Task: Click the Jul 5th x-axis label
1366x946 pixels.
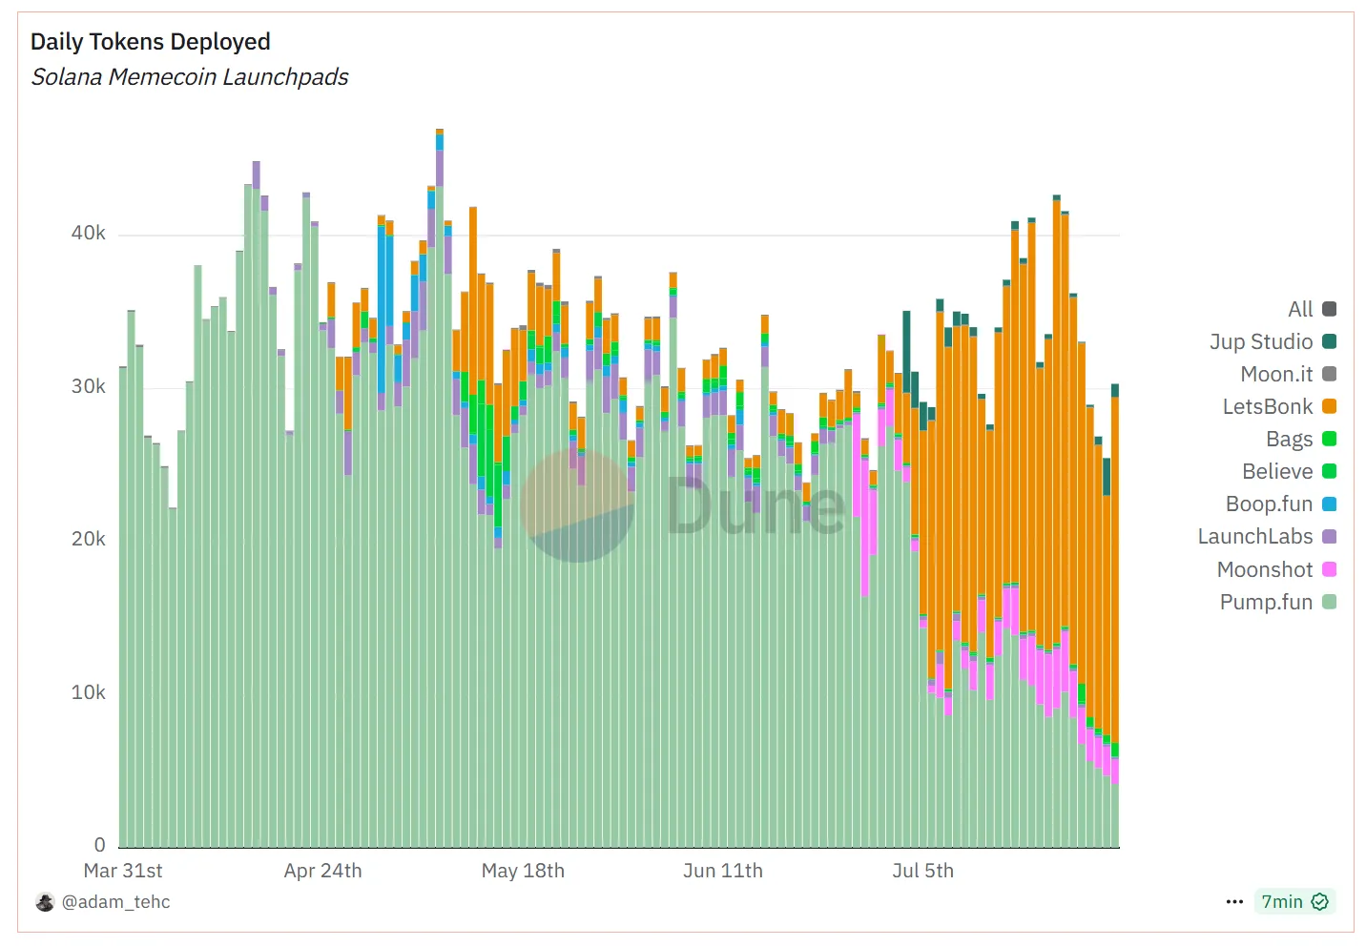Action: (x=922, y=871)
